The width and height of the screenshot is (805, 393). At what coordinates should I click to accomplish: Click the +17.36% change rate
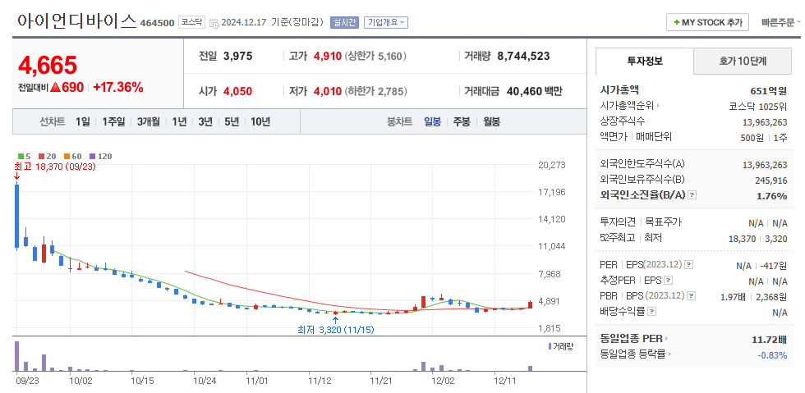coord(118,88)
